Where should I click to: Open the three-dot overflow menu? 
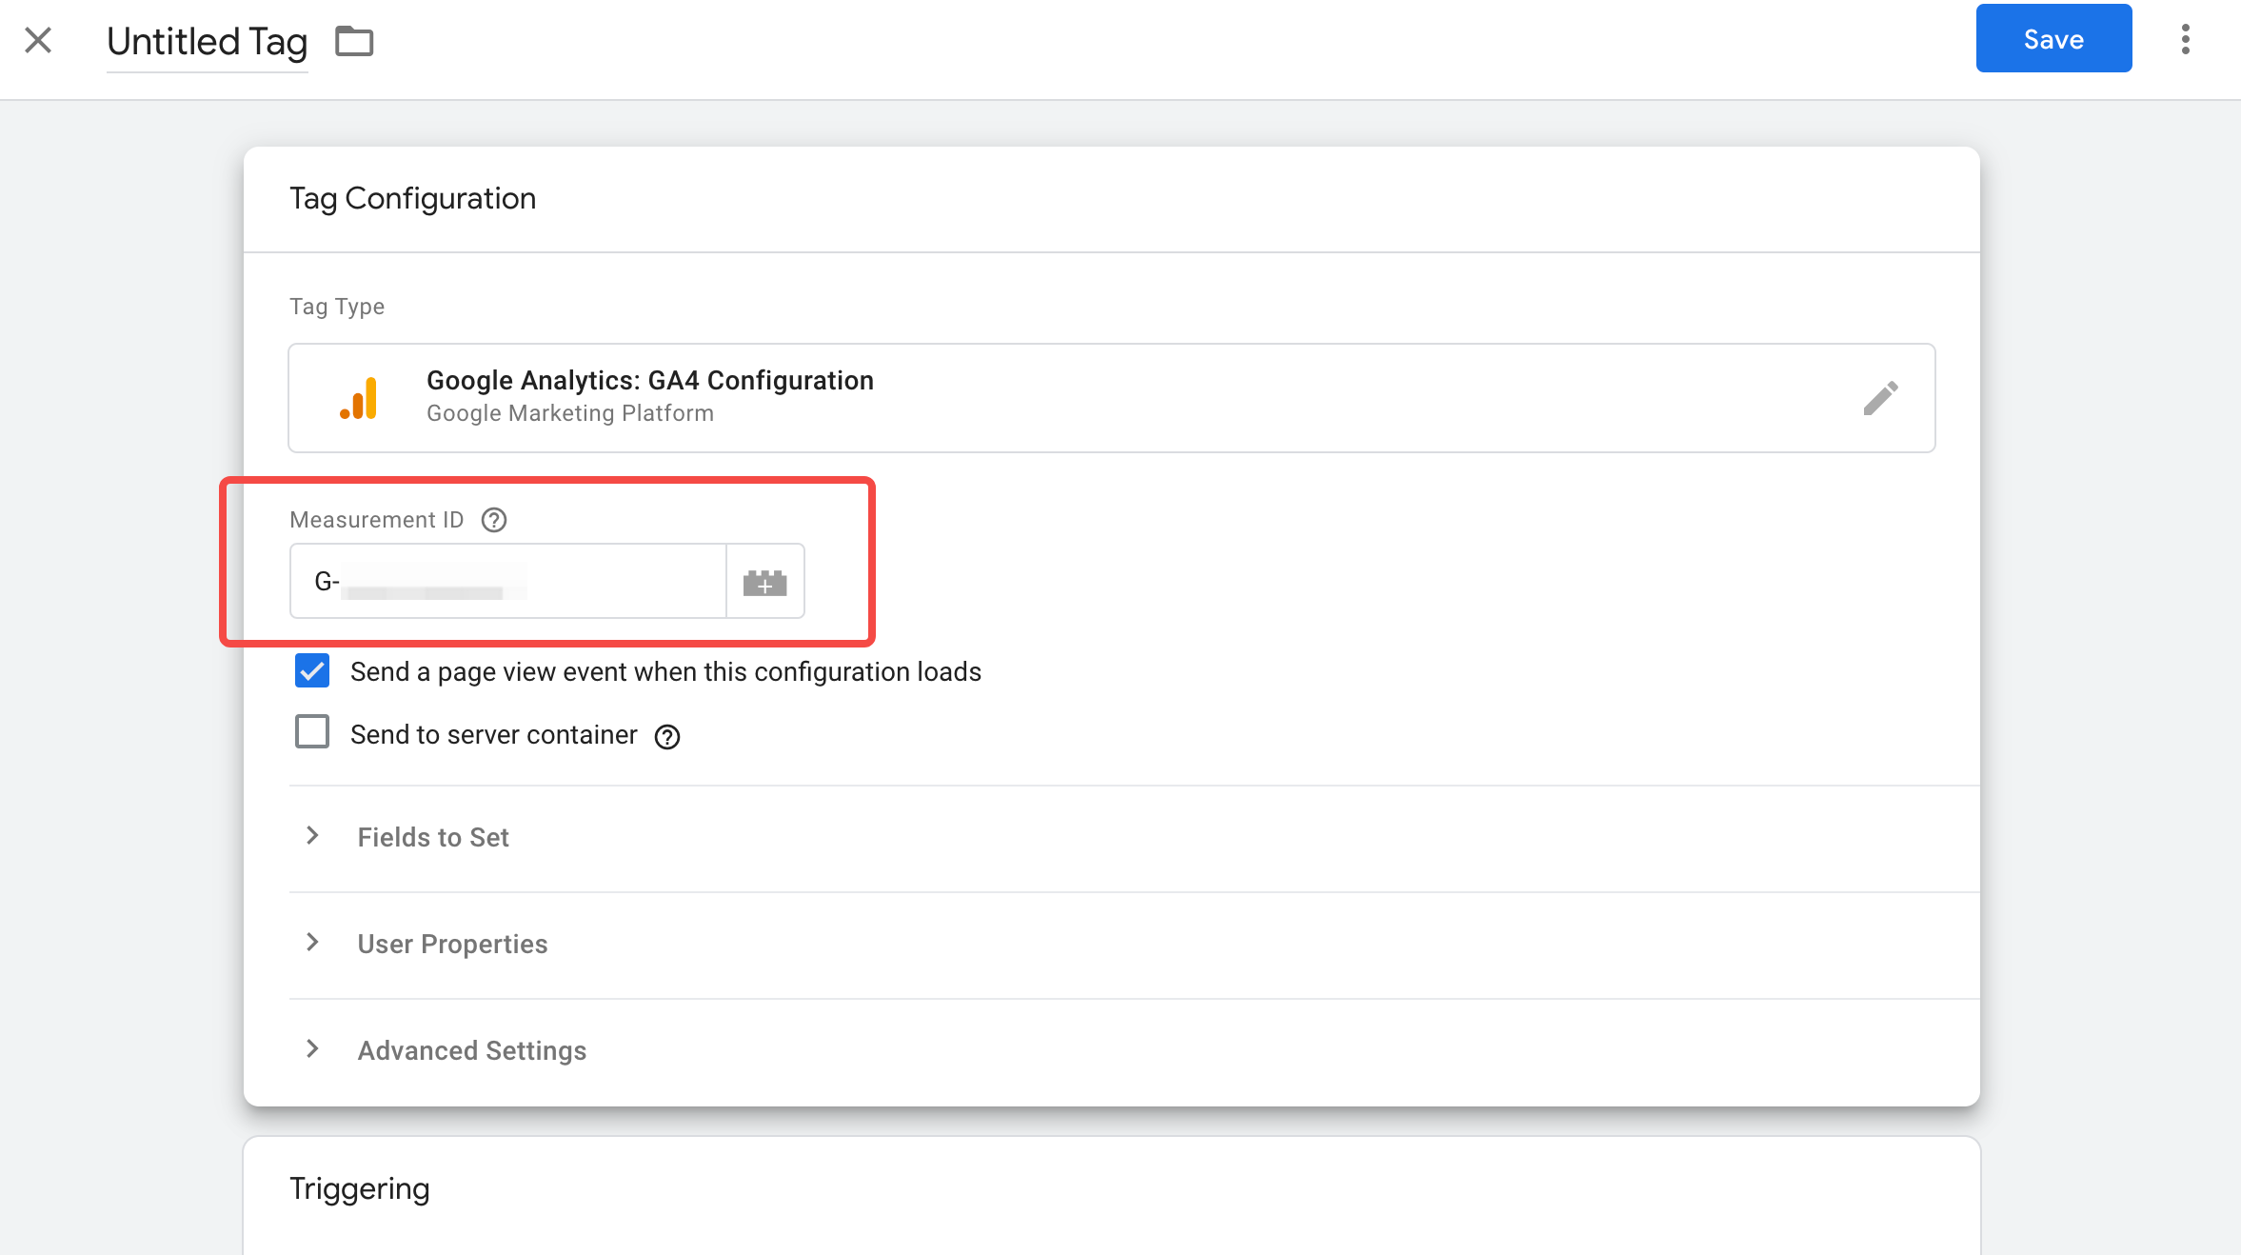[2186, 38]
